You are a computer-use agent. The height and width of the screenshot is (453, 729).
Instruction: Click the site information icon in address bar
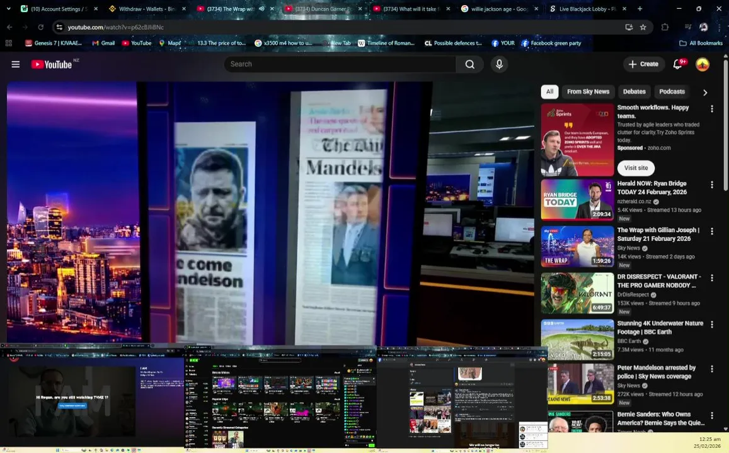pos(59,28)
